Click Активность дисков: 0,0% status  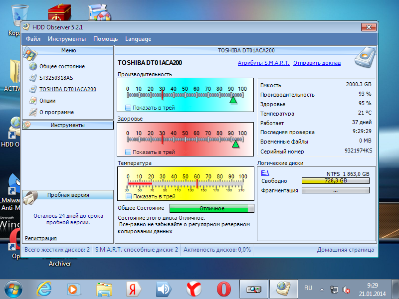coord(217,250)
